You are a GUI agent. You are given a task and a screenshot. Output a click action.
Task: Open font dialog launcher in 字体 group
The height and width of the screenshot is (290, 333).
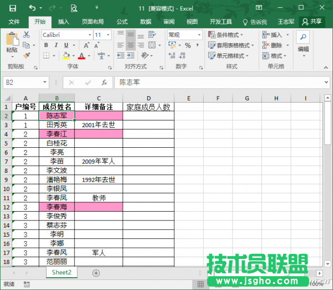pyautogui.click(x=109, y=68)
